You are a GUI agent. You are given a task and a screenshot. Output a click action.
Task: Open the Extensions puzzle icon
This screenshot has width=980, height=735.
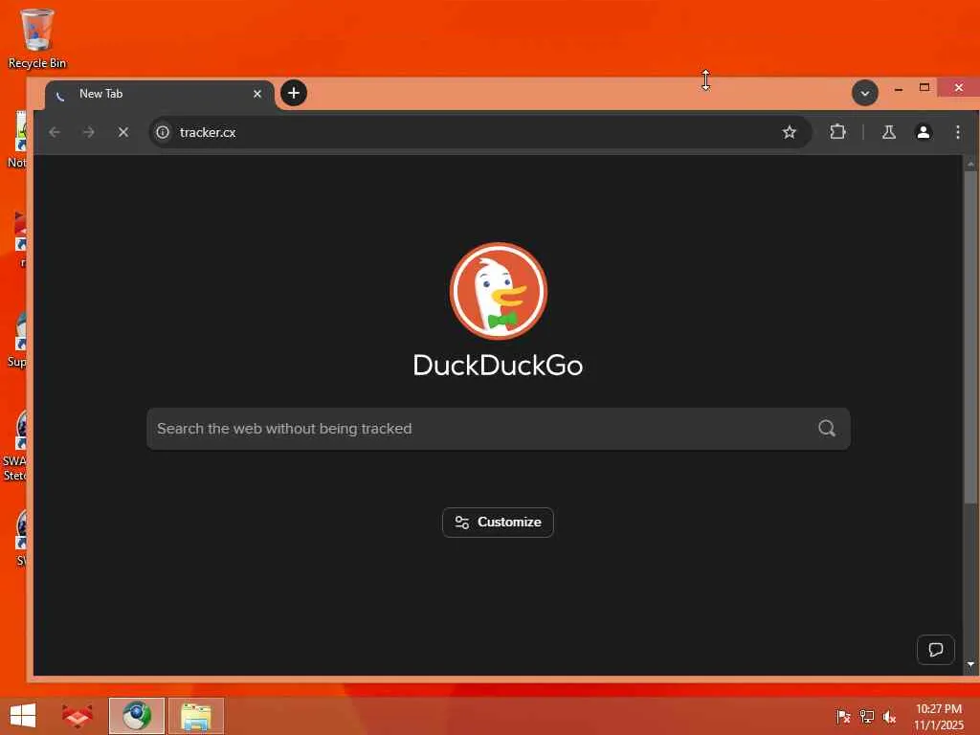coord(837,132)
